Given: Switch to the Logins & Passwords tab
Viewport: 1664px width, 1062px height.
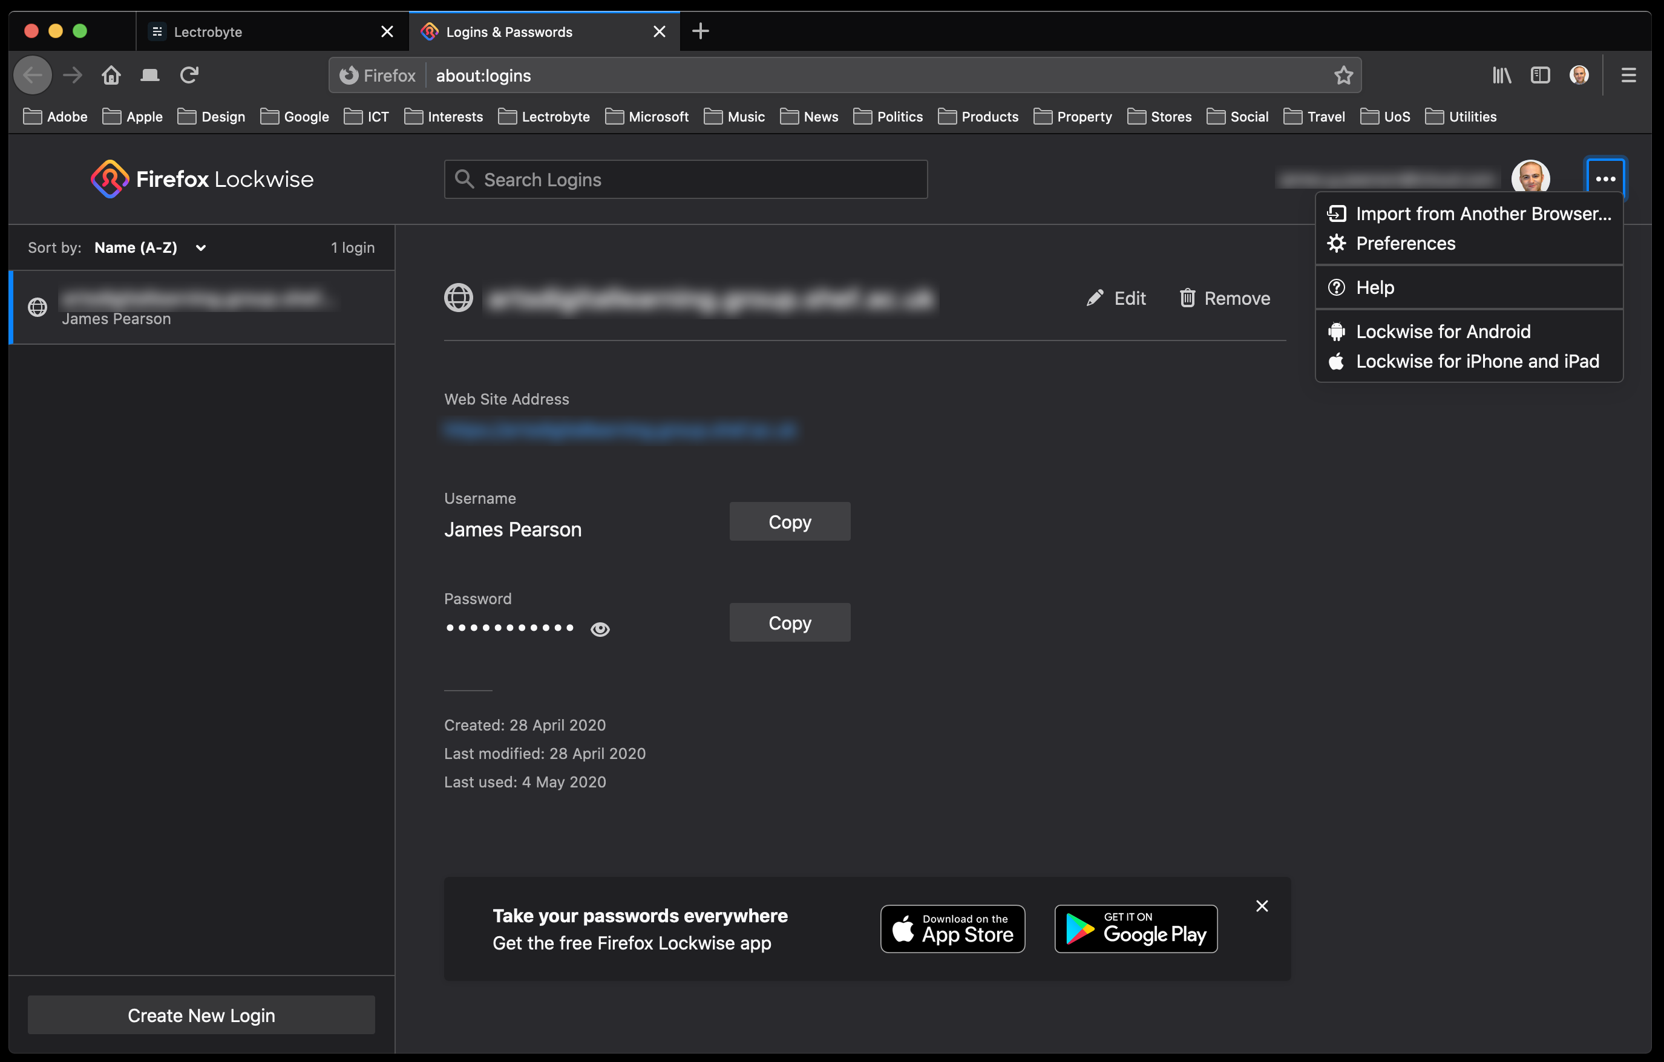Looking at the screenshot, I should (545, 32).
